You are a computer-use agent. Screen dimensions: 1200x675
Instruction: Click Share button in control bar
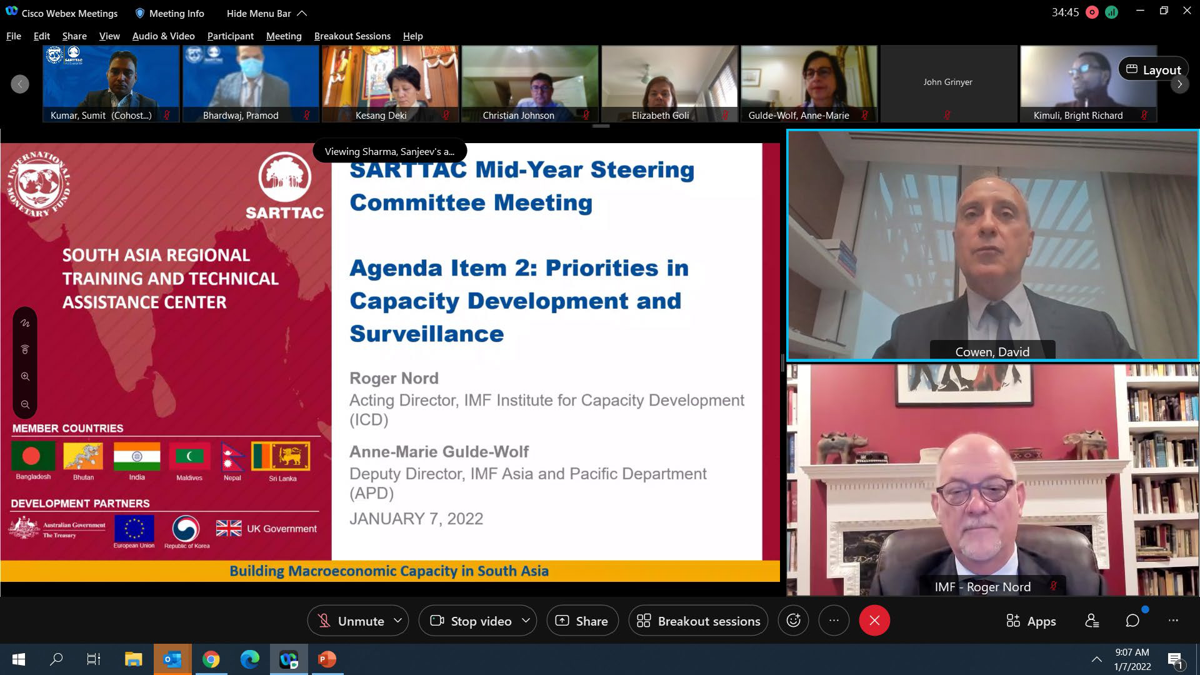582,621
